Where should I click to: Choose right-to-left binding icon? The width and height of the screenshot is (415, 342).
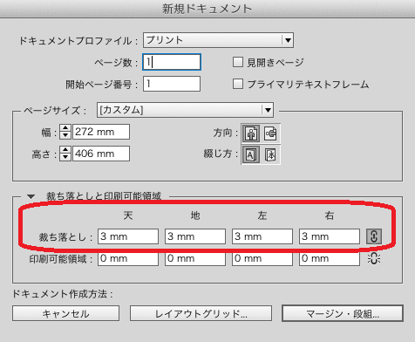270,155
